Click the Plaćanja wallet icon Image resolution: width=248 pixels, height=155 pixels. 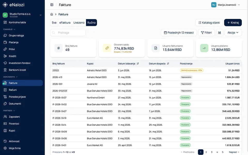(5, 42)
